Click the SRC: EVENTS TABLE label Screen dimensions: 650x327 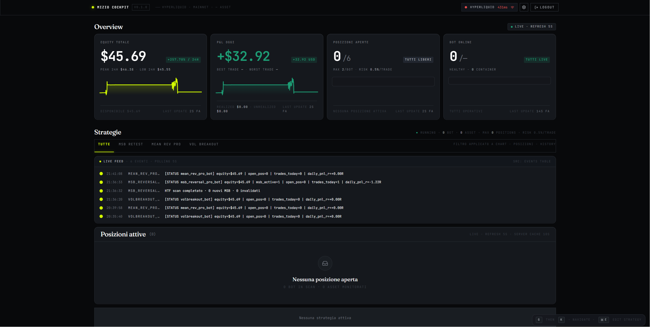tap(532, 162)
